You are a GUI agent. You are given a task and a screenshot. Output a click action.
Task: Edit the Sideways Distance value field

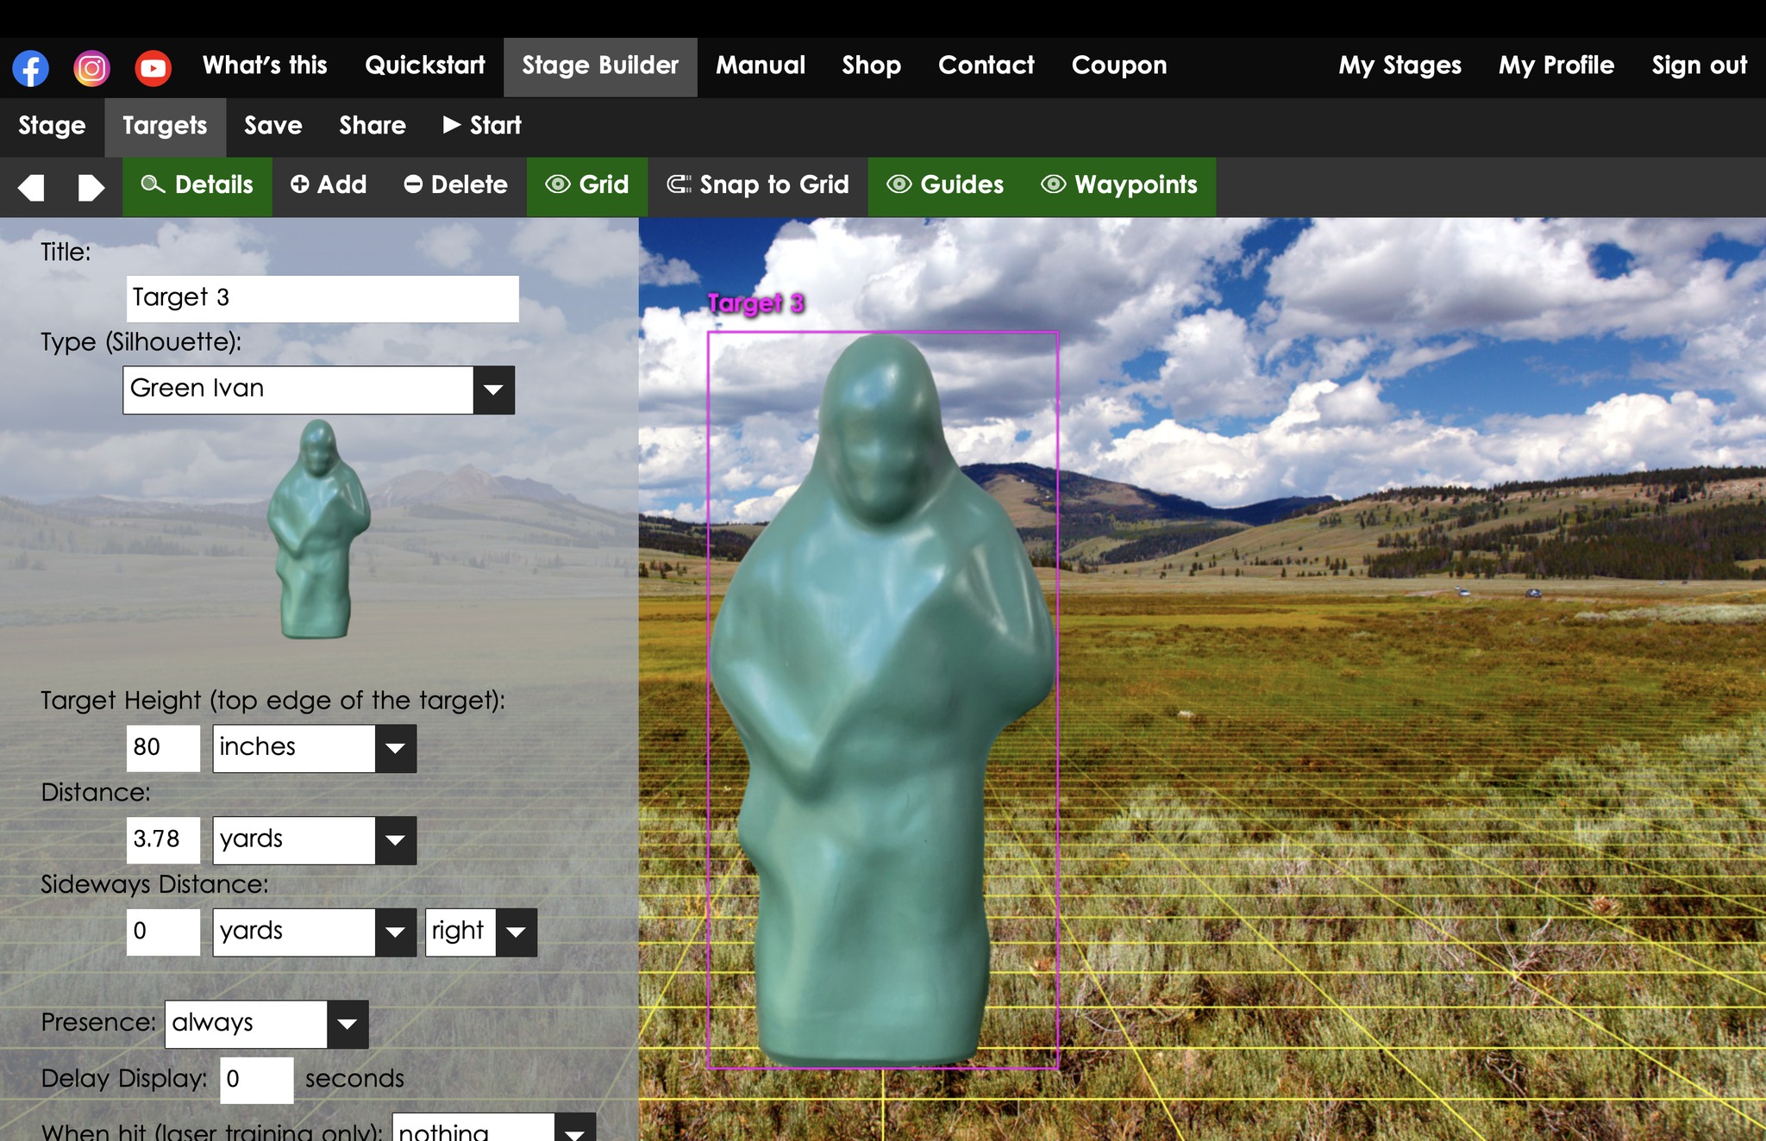click(163, 932)
